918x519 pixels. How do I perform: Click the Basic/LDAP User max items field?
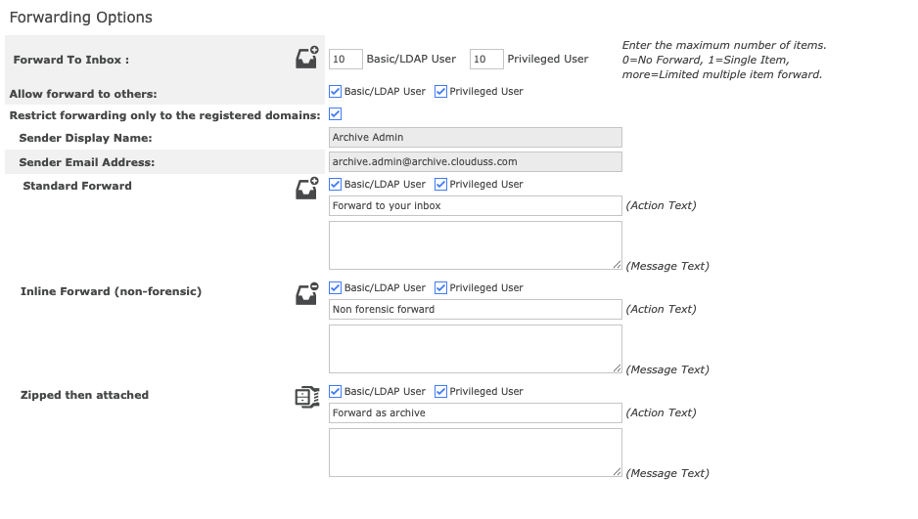point(345,60)
